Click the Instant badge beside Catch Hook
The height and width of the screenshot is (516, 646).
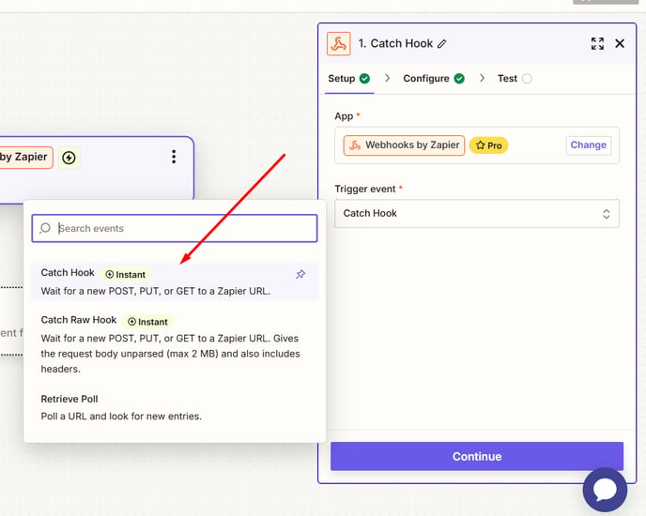[126, 274]
